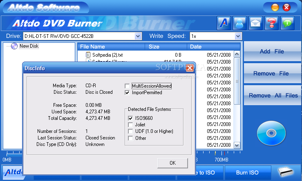Click the green info bubble icon
This screenshot has width=302, height=181.
tap(288, 23)
